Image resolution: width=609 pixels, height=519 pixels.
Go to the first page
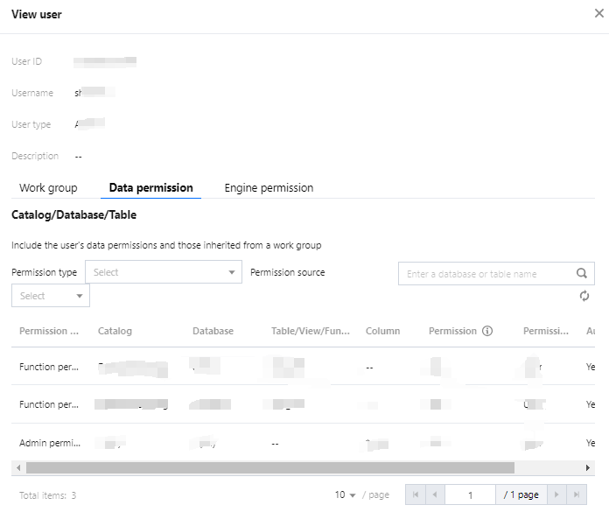pos(416,494)
